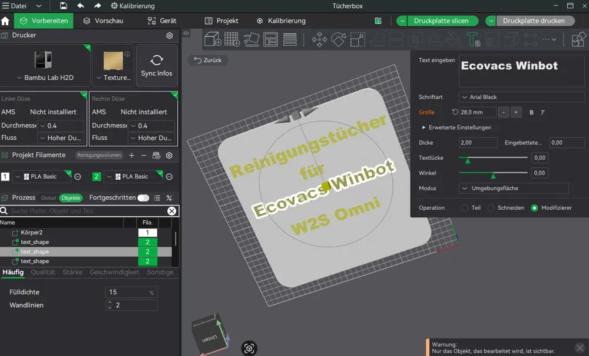589x356 pixels.
Task: Remove a filament with the minus icon
Action: 144,155
